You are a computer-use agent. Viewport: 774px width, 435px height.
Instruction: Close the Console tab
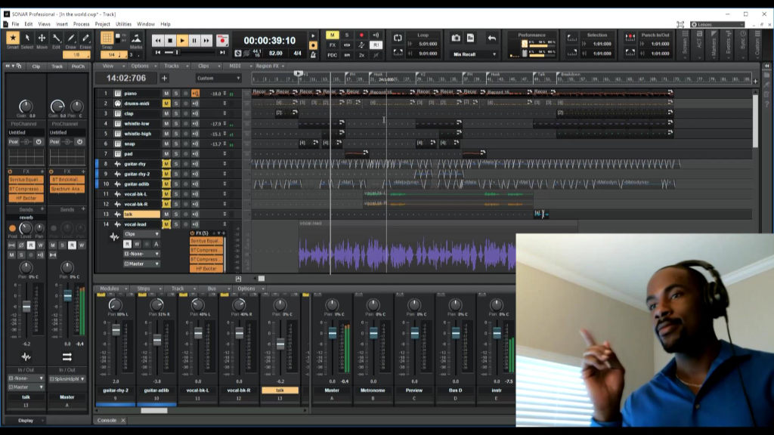tap(123, 420)
